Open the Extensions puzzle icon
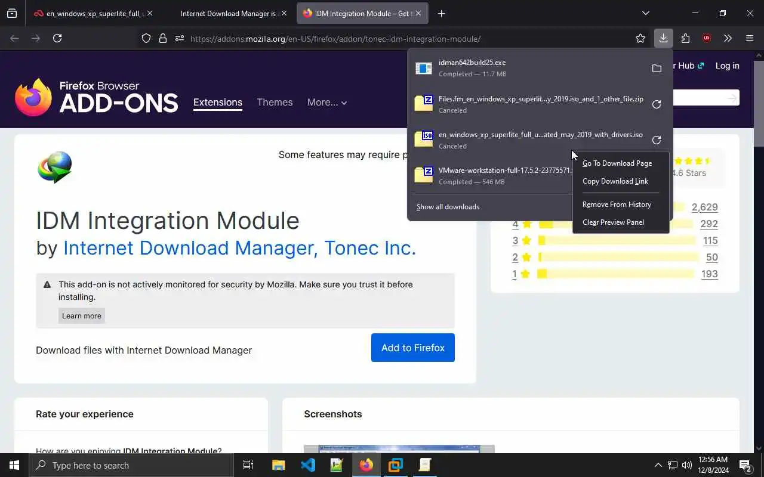The image size is (764, 477). tap(685, 38)
